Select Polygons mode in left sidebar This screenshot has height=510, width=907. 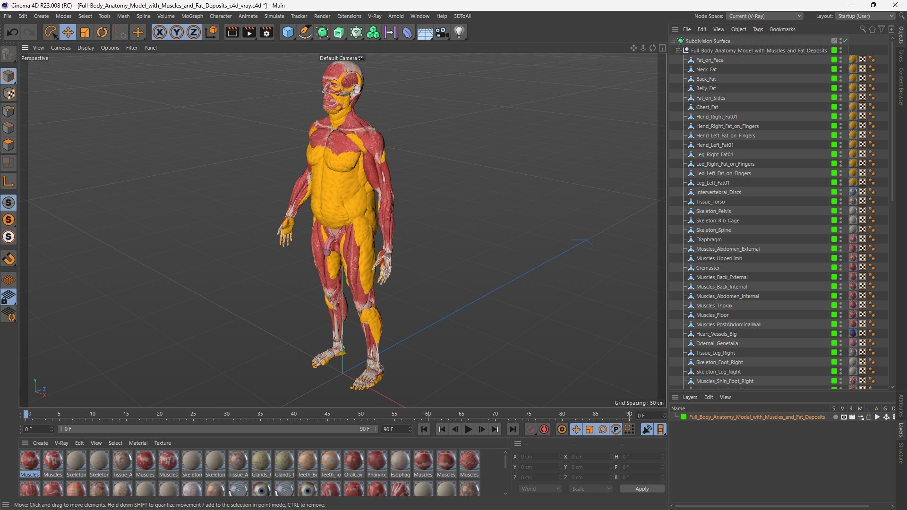coord(9,145)
